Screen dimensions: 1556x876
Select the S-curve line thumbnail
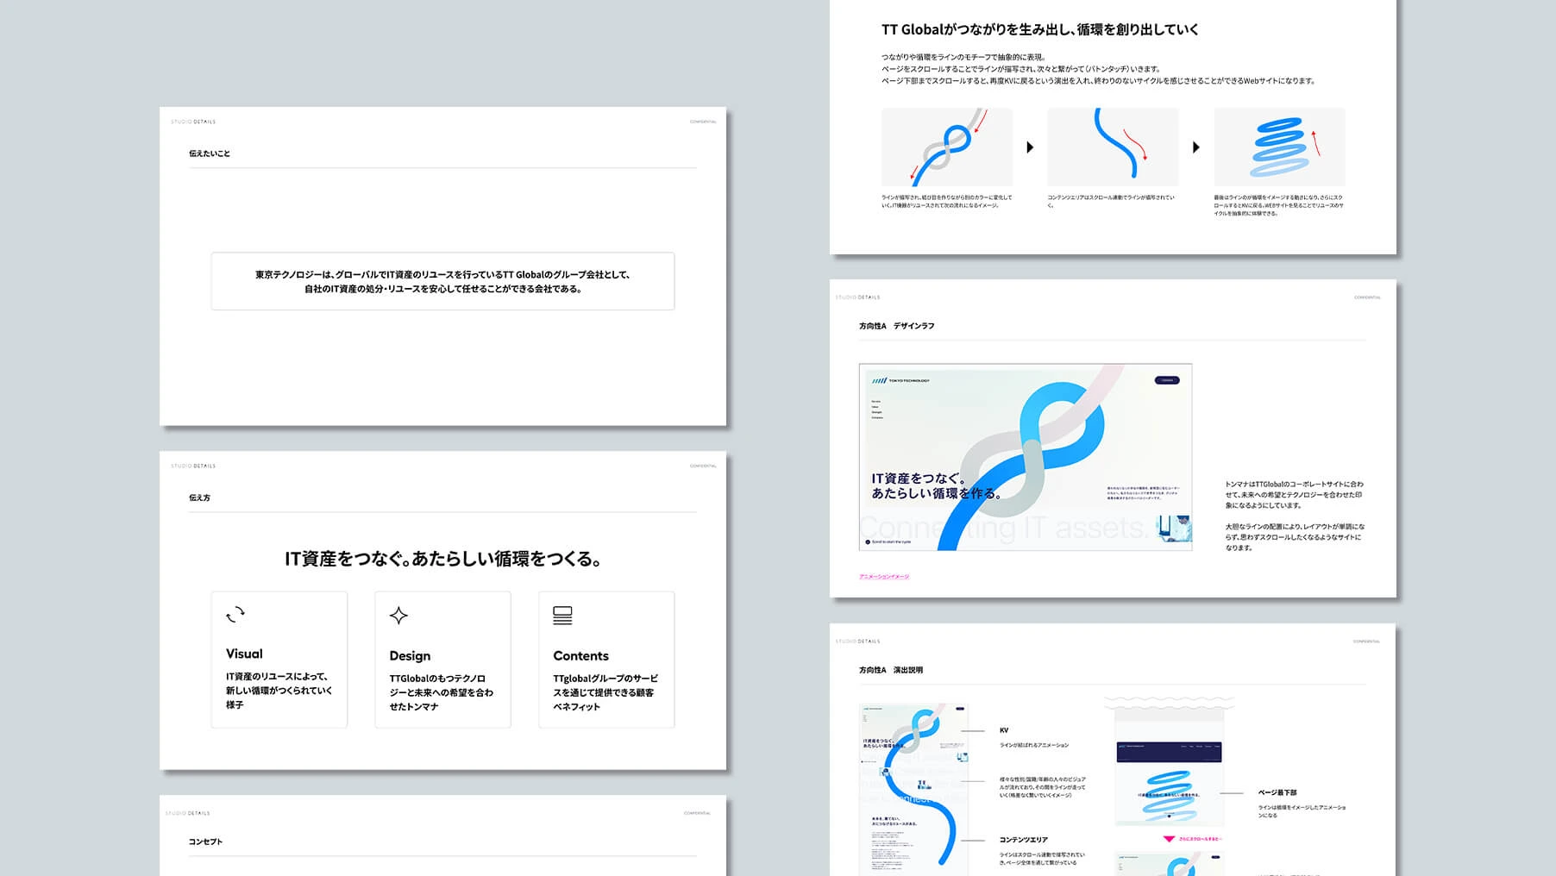point(1113,147)
